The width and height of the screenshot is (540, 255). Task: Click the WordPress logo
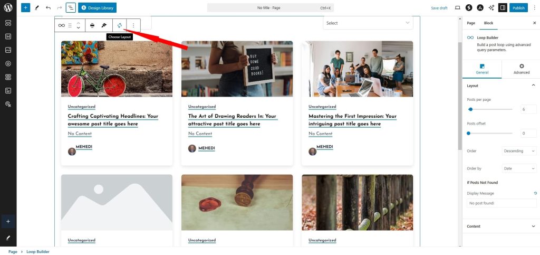[8, 8]
